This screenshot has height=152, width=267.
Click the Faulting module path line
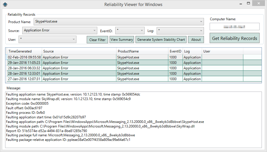100,126
